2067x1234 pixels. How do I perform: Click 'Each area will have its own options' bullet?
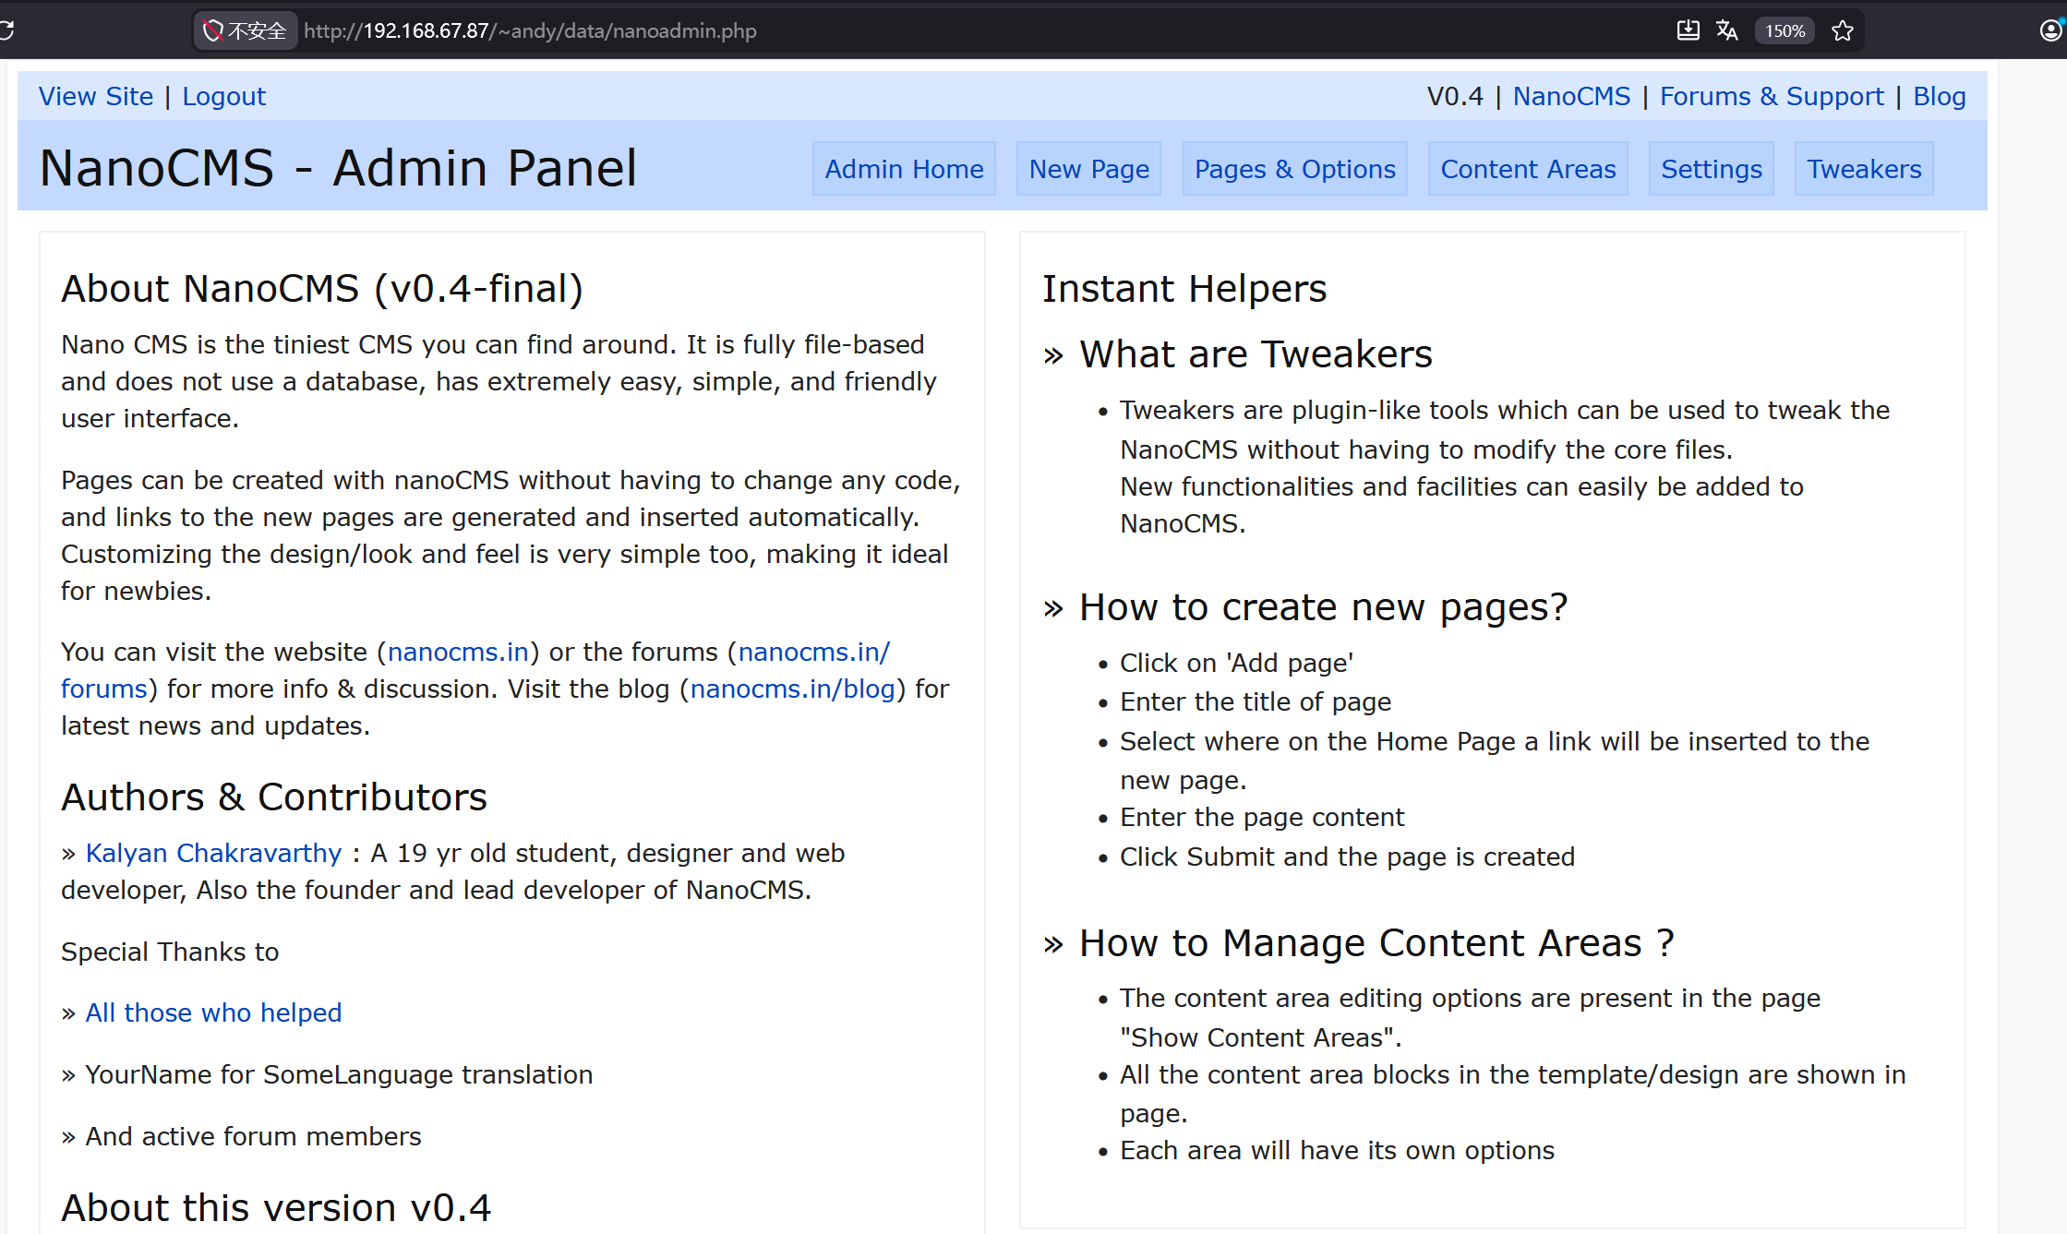pos(1337,1151)
